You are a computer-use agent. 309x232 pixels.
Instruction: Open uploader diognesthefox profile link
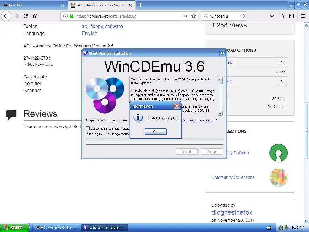[x=232, y=212]
